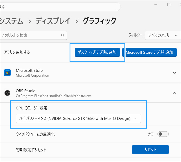Click the グラフィック page title
The image size is (181, 162).
[x=99, y=21]
